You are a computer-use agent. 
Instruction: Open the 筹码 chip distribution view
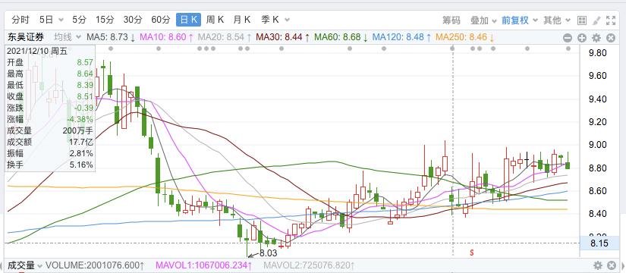[451, 20]
